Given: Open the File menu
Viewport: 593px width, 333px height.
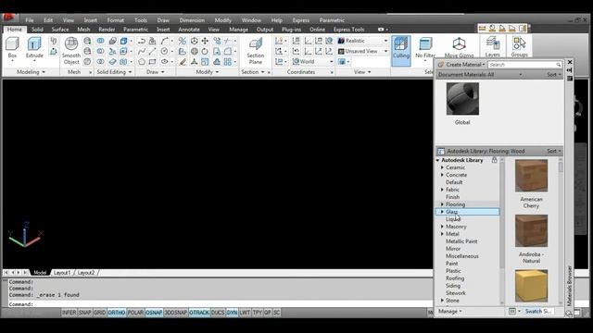Looking at the screenshot, I should (x=30, y=20).
